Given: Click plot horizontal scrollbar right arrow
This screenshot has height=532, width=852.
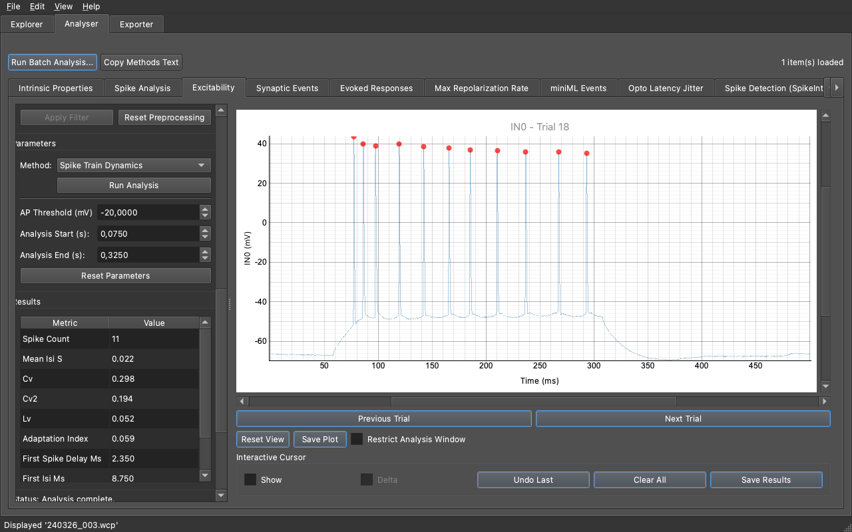Looking at the screenshot, I should pos(825,401).
